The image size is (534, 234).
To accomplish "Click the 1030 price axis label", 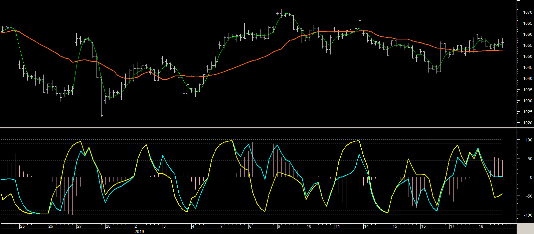I will point(528,101).
